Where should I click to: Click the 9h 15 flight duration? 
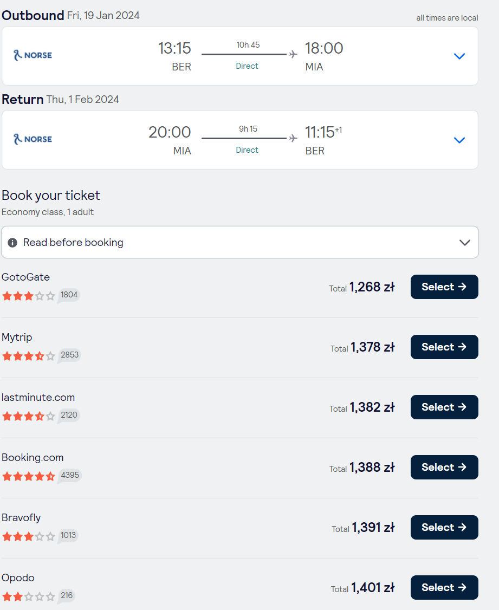pyautogui.click(x=248, y=129)
